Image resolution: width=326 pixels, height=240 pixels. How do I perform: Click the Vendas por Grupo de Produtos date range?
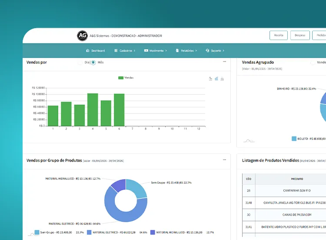pos(103,161)
